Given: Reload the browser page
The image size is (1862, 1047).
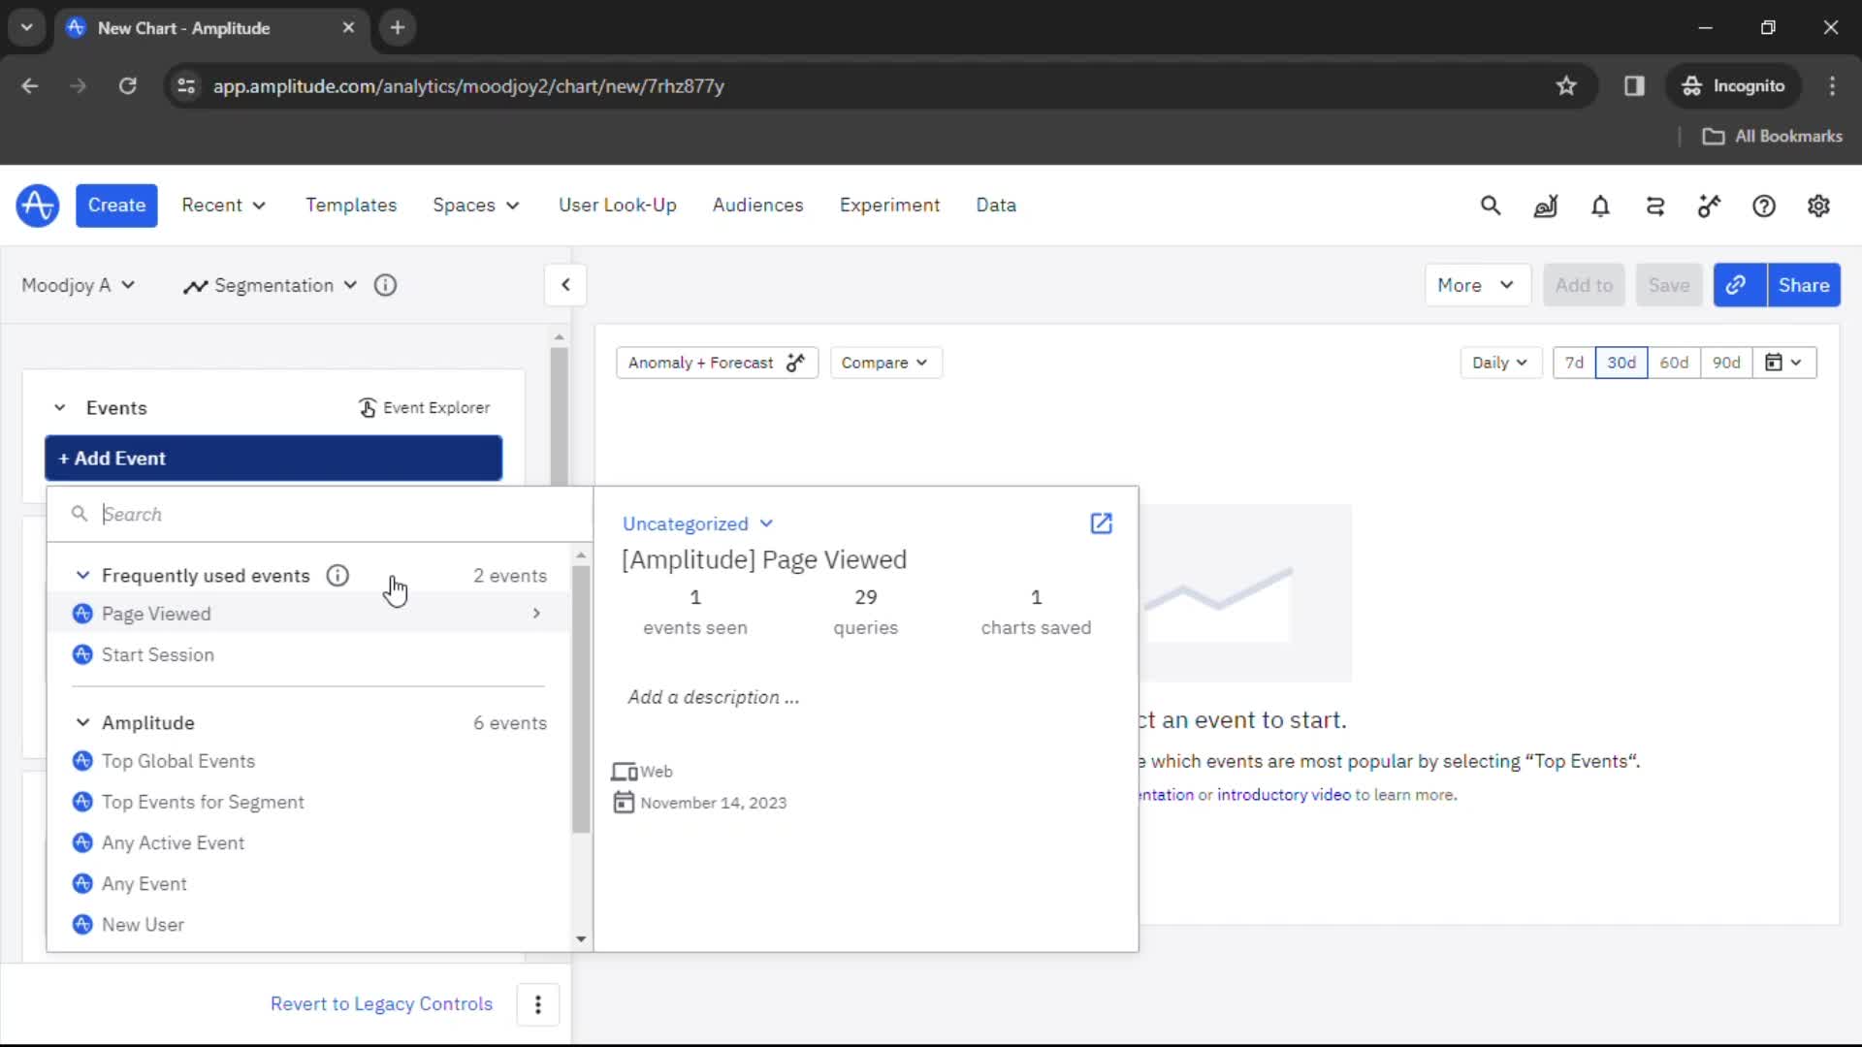Looking at the screenshot, I should point(127,86).
